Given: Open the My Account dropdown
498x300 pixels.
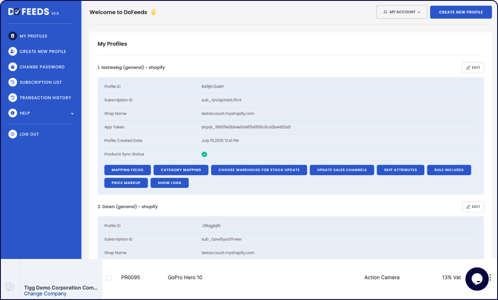Looking at the screenshot, I should (402, 12).
